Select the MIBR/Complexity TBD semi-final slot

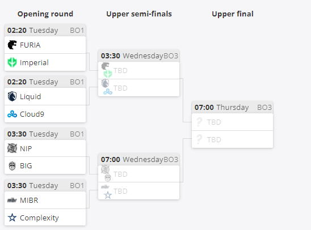[x=139, y=191]
